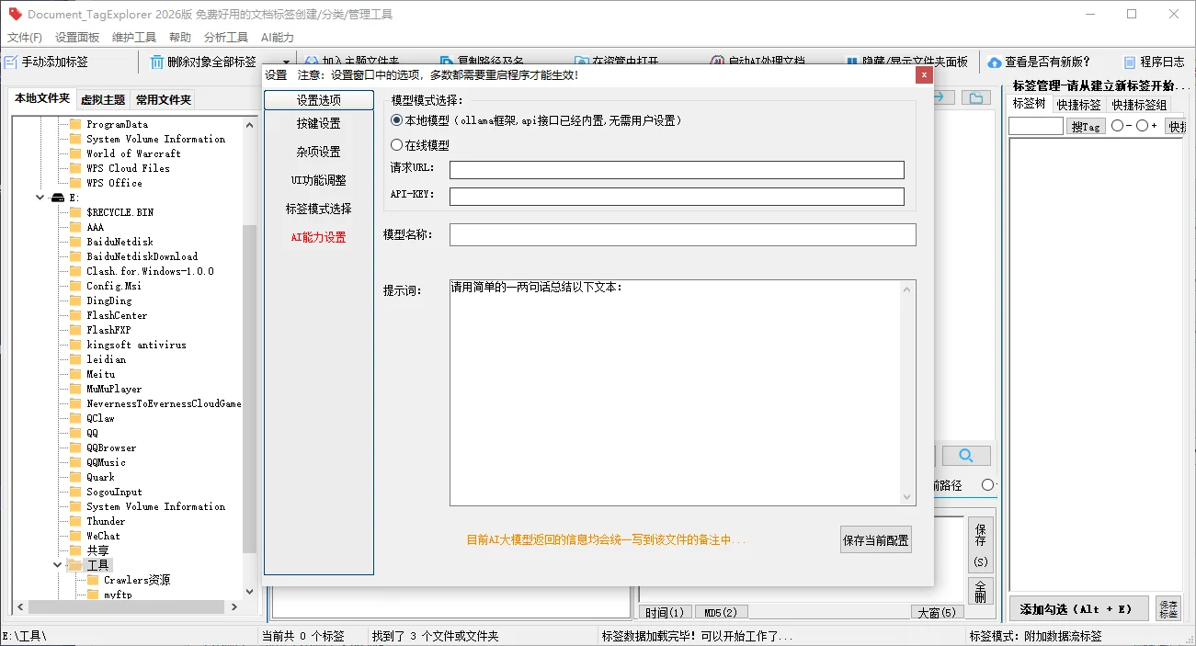This screenshot has width=1196, height=646.
Task: Click the folder icon of WeChat
Action: (x=75, y=536)
